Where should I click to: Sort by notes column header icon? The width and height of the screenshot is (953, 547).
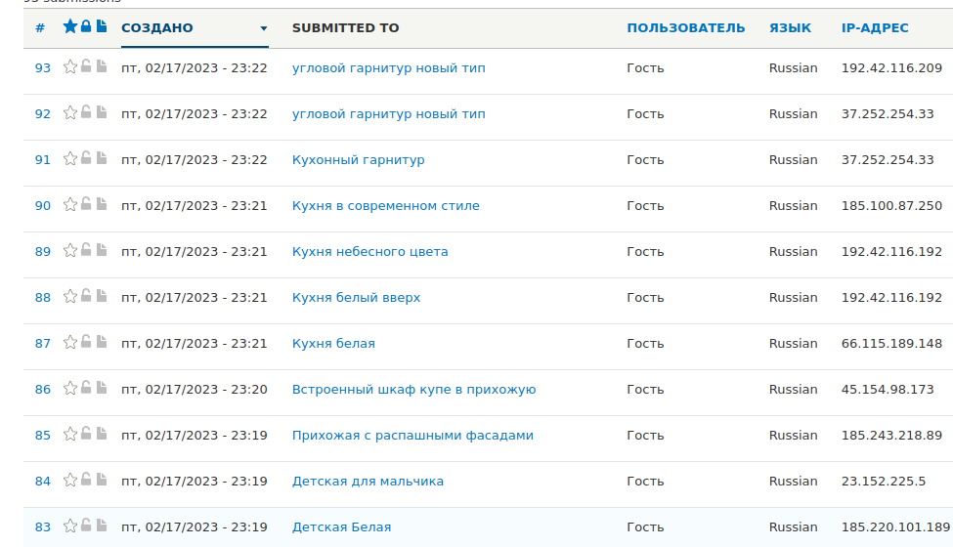pyautogui.click(x=102, y=26)
